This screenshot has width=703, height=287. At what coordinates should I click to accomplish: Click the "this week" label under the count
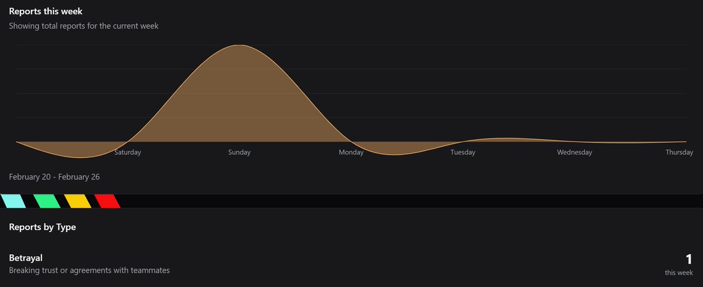tap(679, 273)
